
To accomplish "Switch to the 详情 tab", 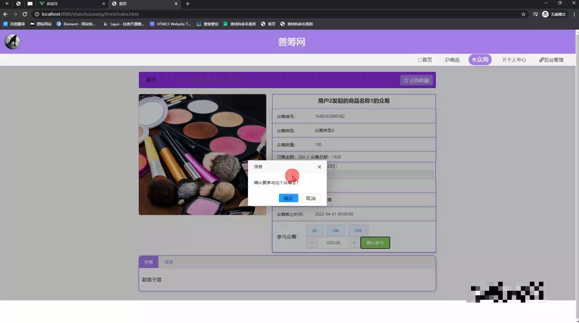I will coord(148,262).
